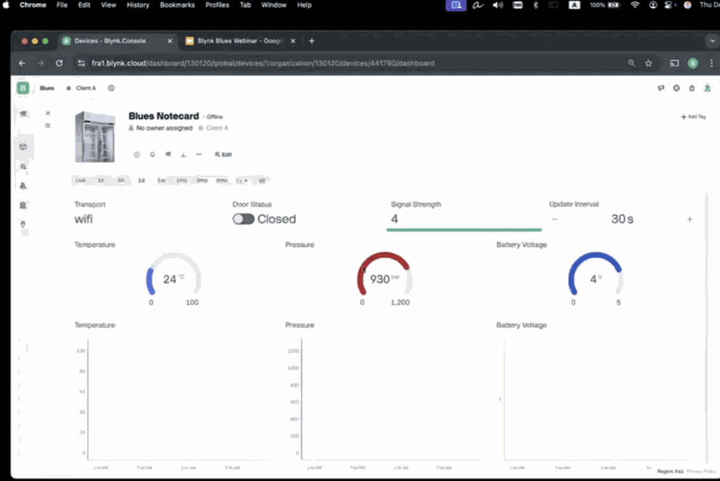Screen dimensions: 720x481
Task: Increase Update Interval with plus button
Action: tap(689, 219)
